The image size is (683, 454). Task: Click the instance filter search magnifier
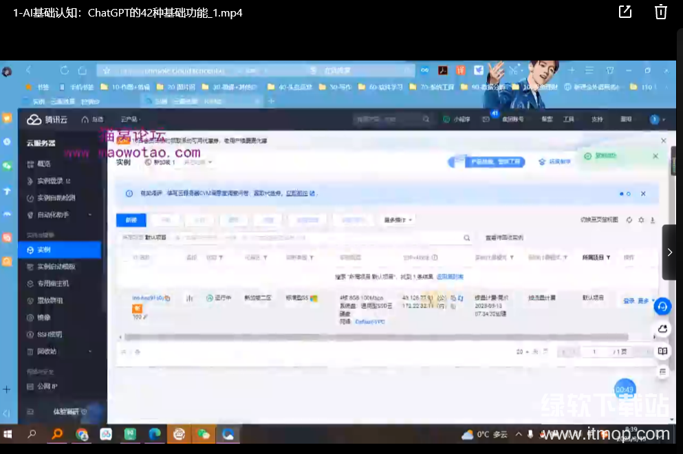point(466,238)
